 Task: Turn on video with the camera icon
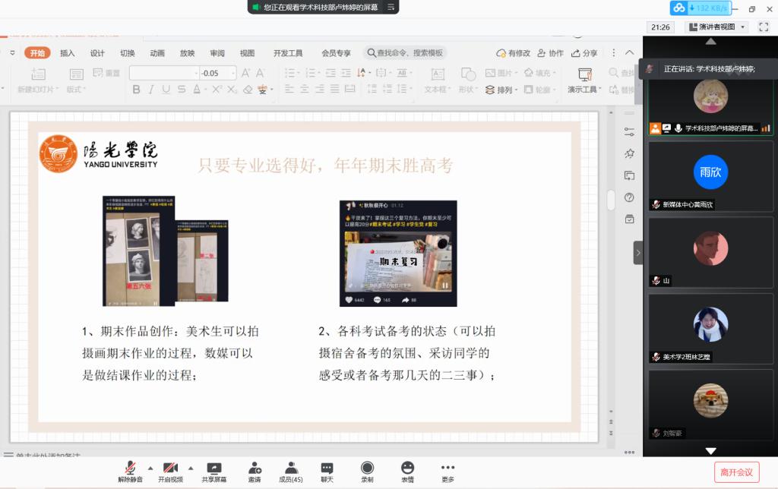[x=170, y=468]
